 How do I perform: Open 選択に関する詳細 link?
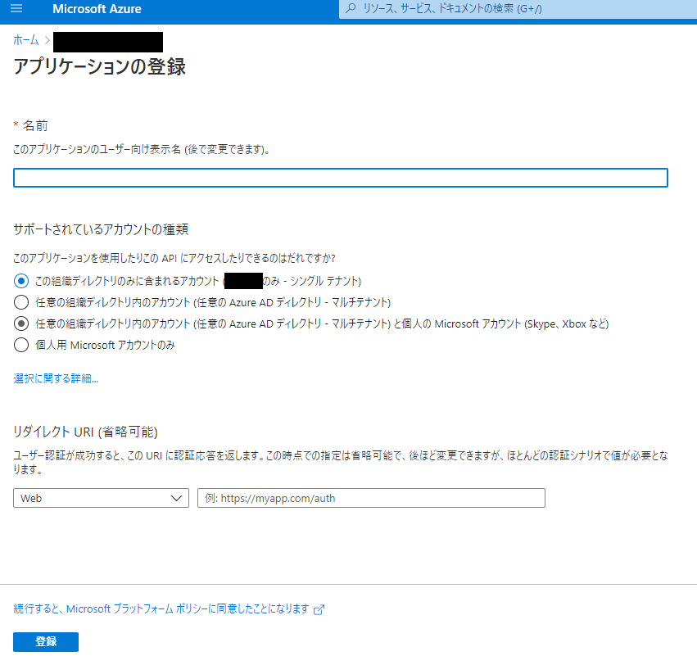coord(55,380)
